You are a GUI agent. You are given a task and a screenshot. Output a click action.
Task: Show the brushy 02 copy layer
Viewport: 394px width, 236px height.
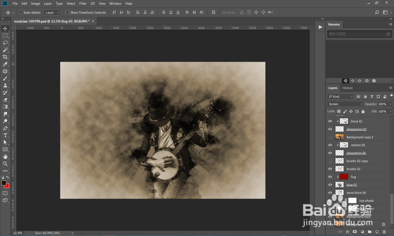pyautogui.click(x=330, y=161)
